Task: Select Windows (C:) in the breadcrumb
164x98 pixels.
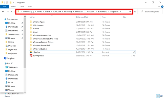Action: (x=28, y=11)
